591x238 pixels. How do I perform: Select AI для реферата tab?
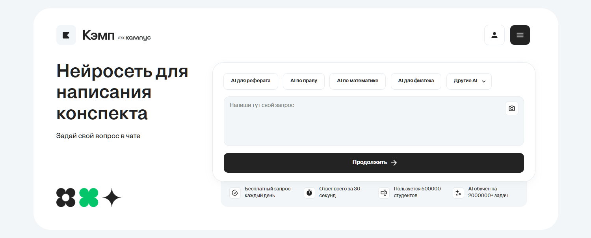(251, 81)
